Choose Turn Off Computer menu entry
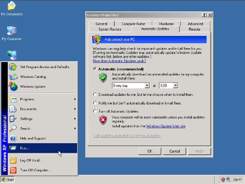 pos(42,170)
